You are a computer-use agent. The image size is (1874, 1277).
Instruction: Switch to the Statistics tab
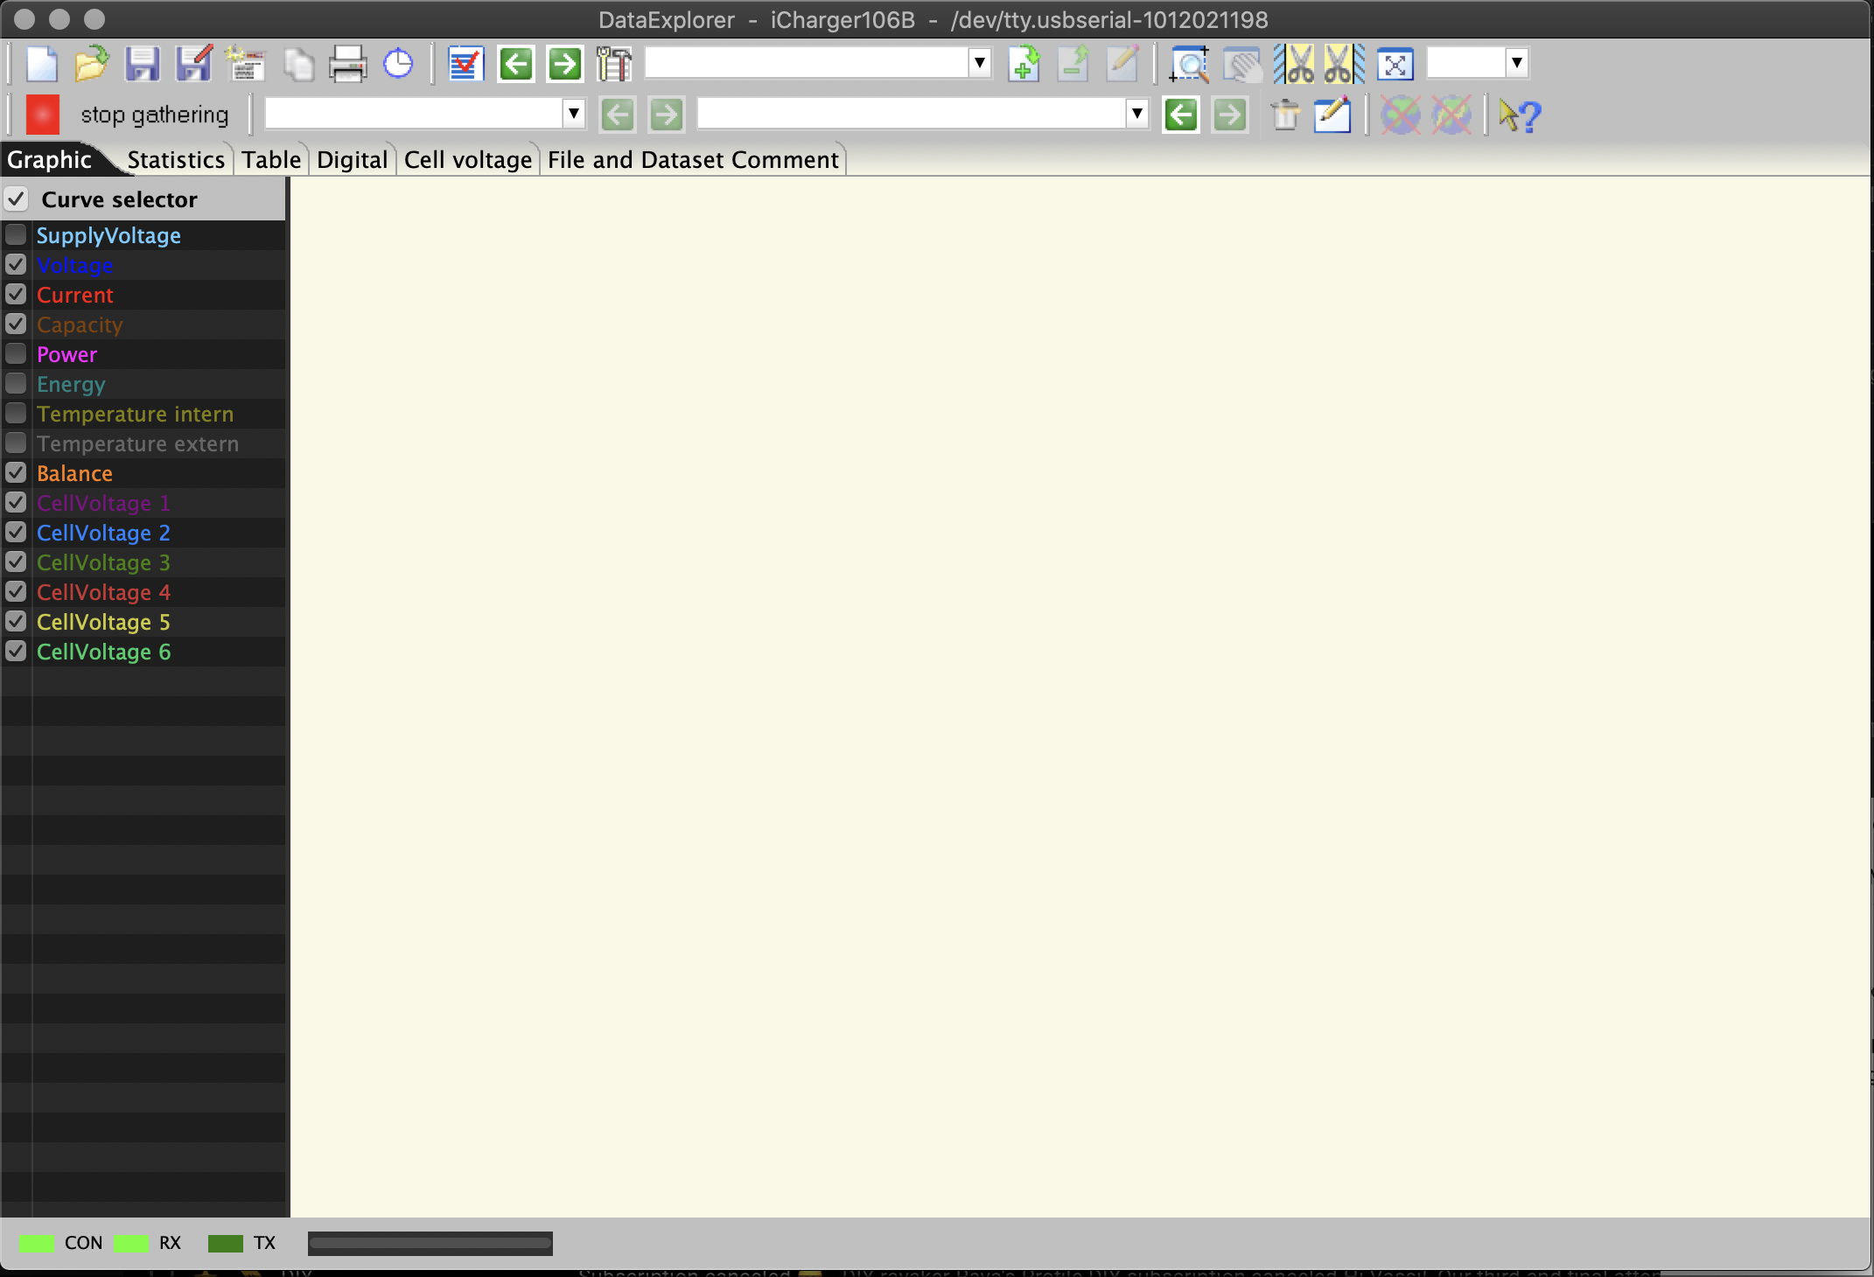tap(172, 159)
